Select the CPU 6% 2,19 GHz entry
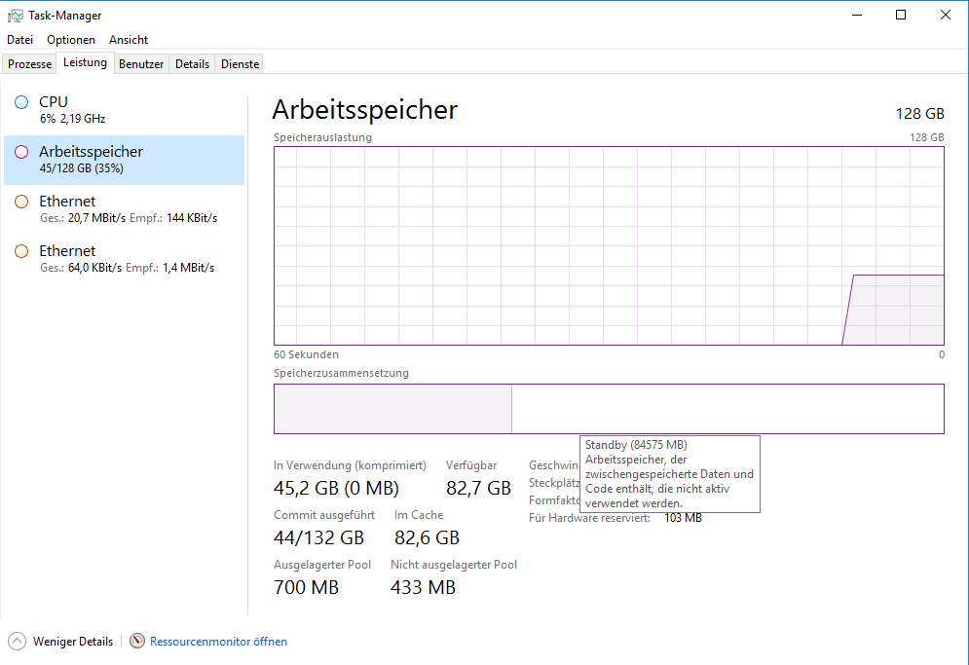This screenshot has width=969, height=665. (x=125, y=110)
